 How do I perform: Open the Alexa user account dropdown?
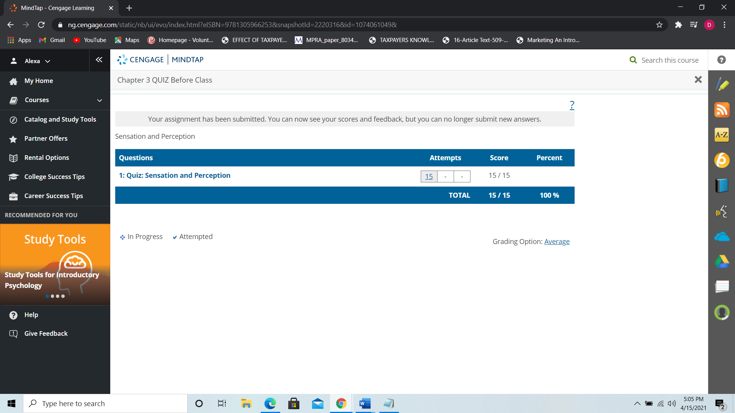click(32, 61)
